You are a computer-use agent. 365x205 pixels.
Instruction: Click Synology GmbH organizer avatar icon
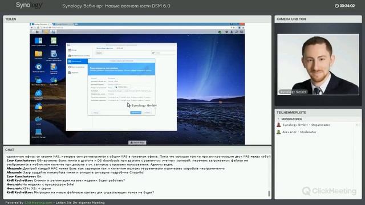point(279,125)
